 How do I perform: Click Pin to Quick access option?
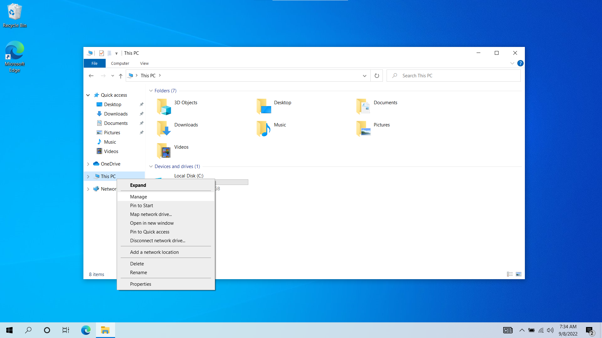[150, 232]
